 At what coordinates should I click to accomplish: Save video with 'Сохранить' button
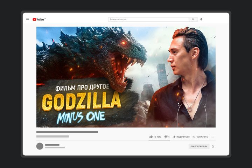(200, 137)
